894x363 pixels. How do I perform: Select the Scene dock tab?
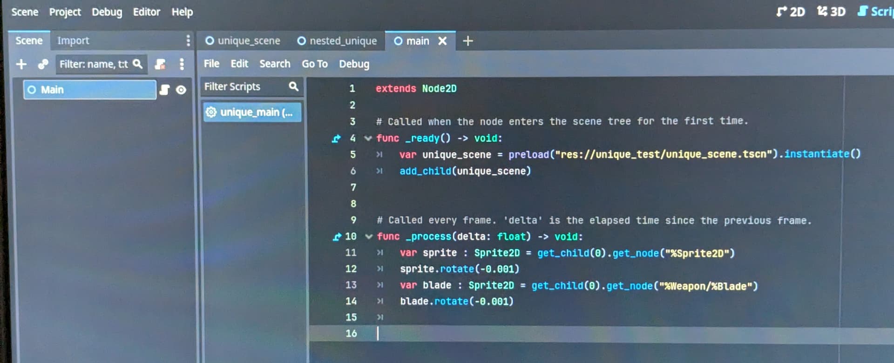(29, 40)
